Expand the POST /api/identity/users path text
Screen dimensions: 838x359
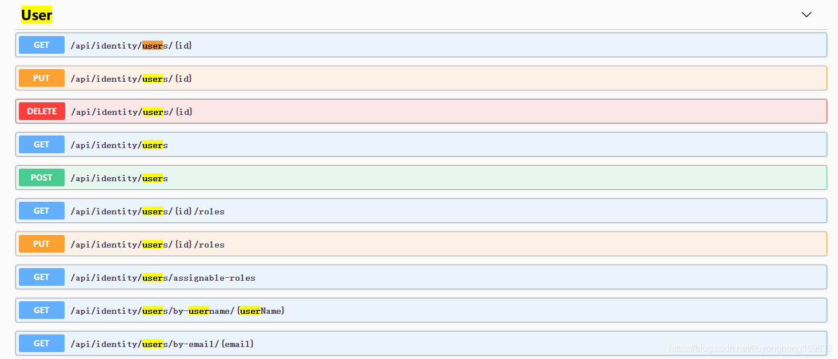pos(119,178)
